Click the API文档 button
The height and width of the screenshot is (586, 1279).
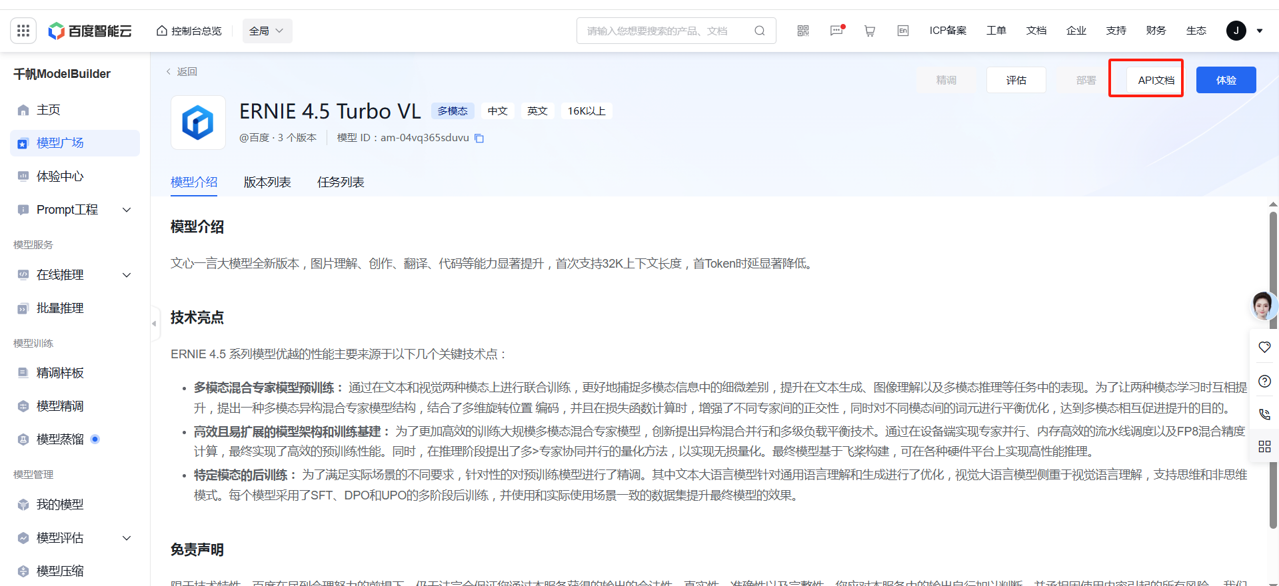tap(1156, 80)
